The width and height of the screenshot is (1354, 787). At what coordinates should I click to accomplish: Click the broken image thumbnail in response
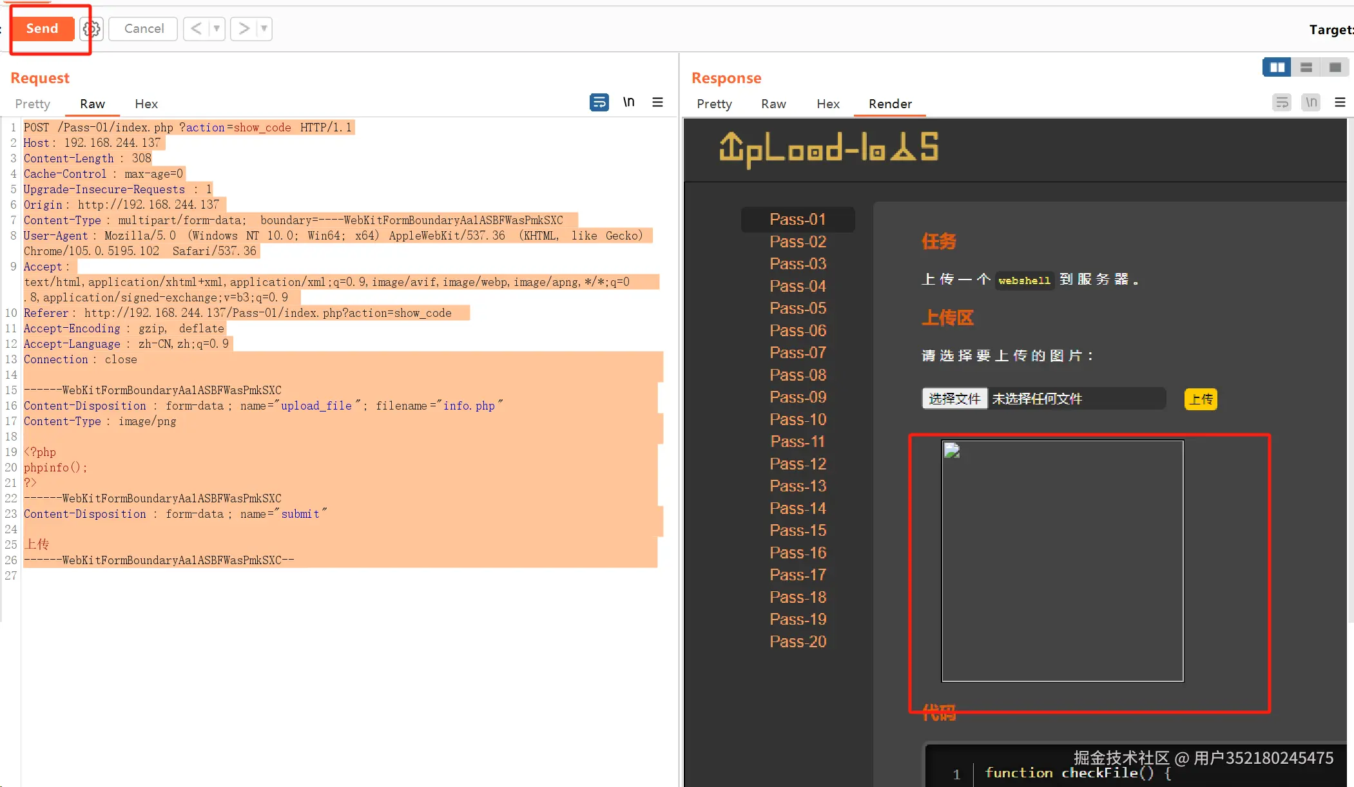point(952,451)
